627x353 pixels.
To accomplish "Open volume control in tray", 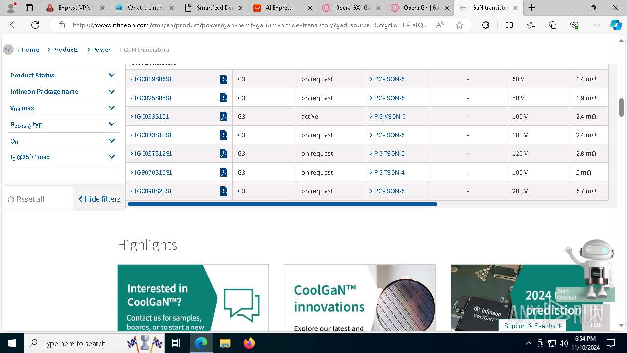I will (563, 343).
